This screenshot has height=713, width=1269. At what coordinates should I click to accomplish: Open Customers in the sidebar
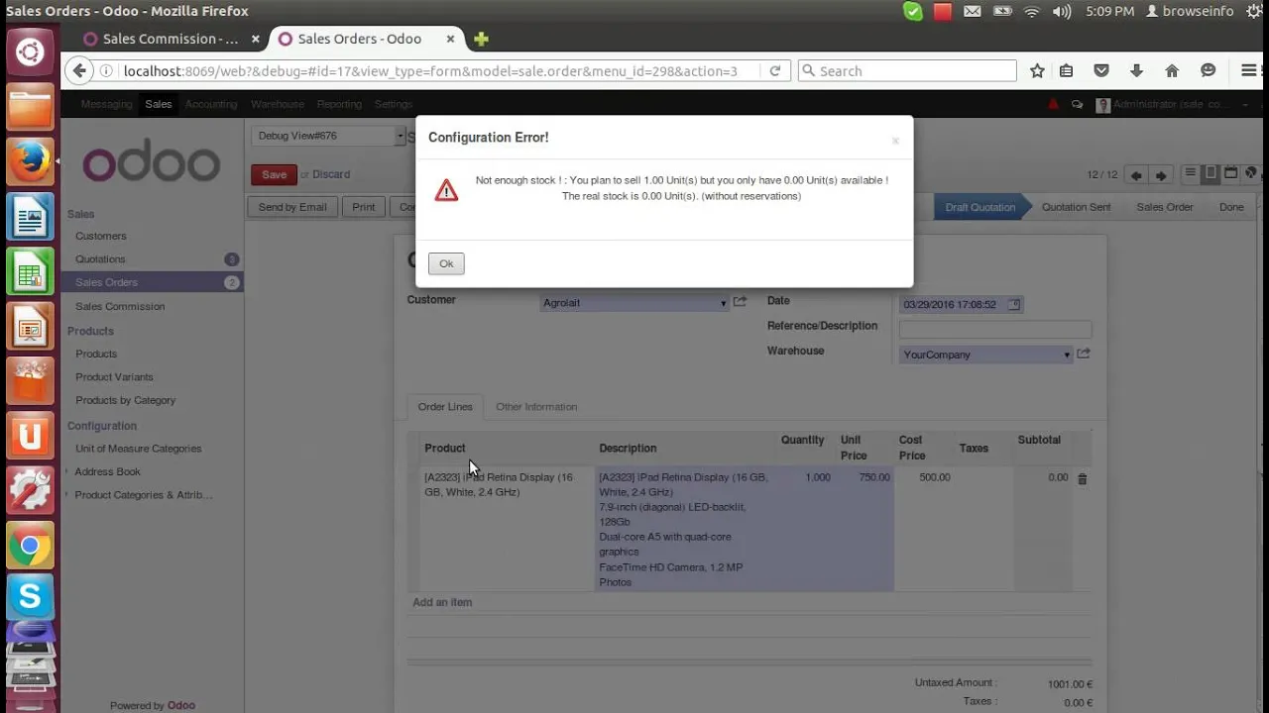[x=101, y=236]
